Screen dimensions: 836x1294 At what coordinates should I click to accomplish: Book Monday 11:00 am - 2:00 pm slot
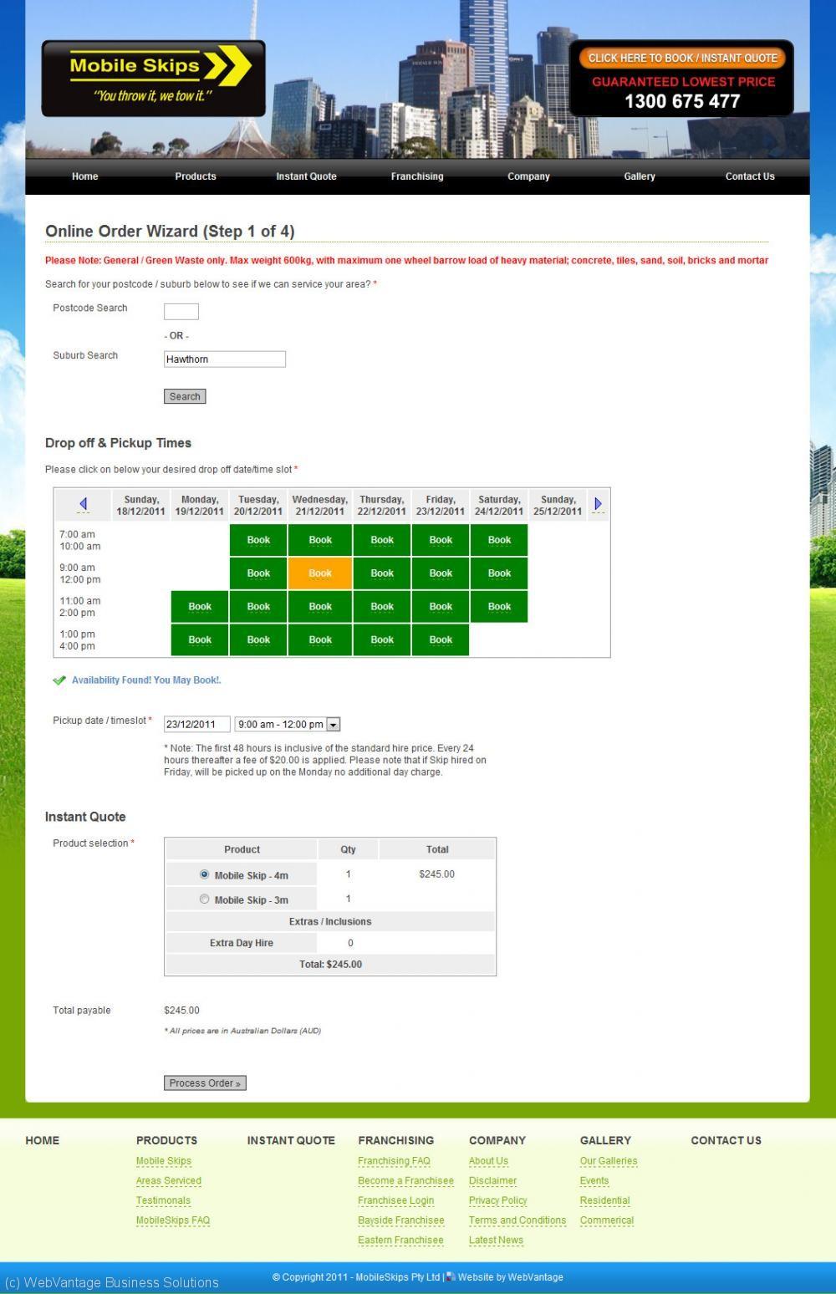pos(200,607)
